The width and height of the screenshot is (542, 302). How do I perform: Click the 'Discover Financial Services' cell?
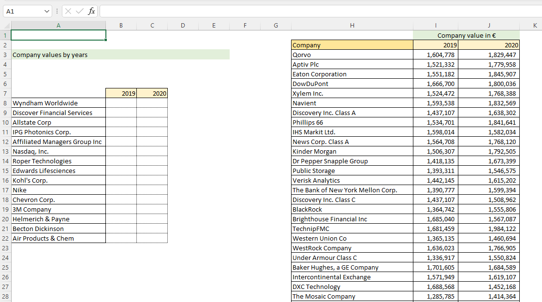point(59,113)
